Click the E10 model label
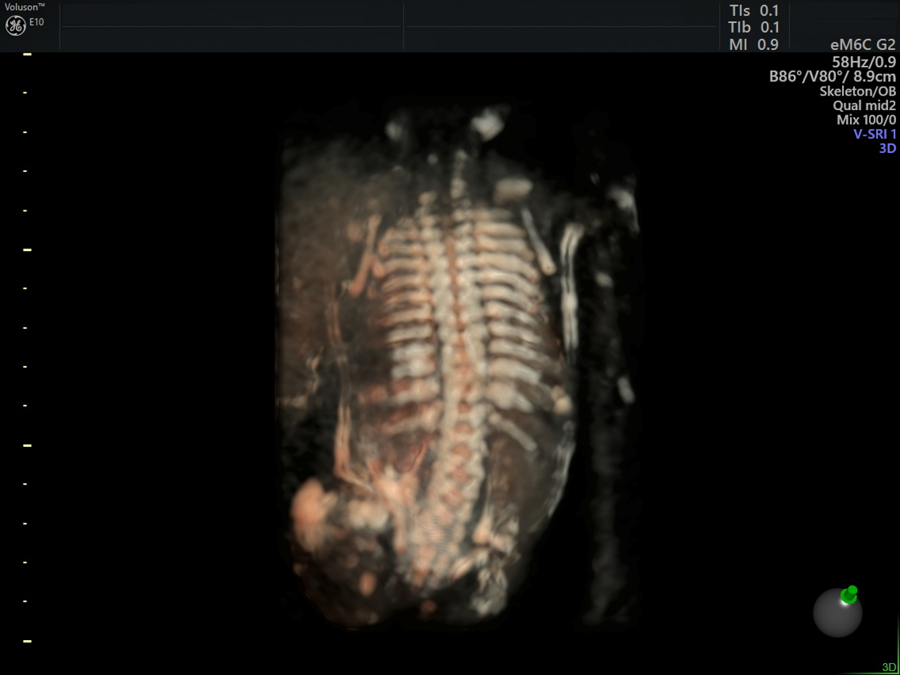The width and height of the screenshot is (900, 675). 36,22
